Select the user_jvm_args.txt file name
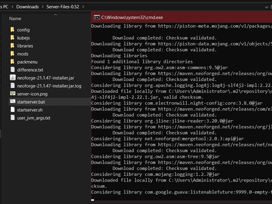Screen dimensions: 272x204 pos(33,118)
